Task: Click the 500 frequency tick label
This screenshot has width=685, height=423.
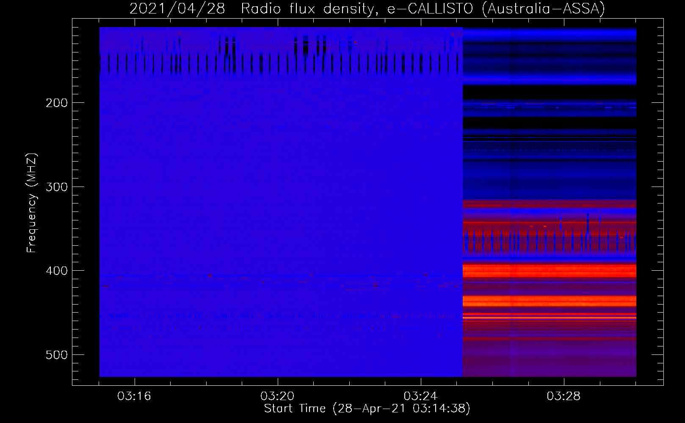Action: [57, 355]
